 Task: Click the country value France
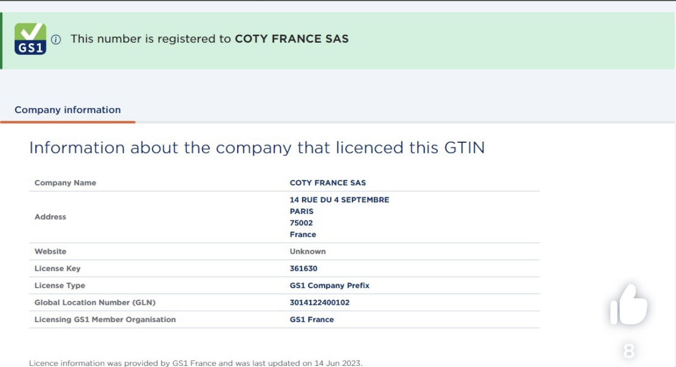pos(303,234)
